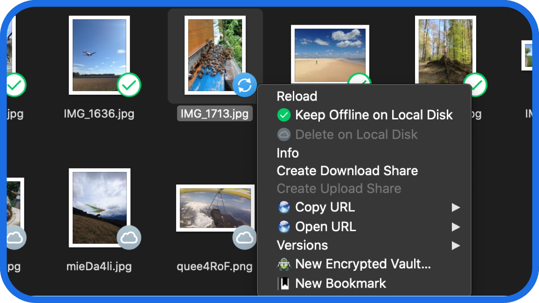Viewport: 539px width, 303px height.
Task: Click the cloud badge on quee4RoF.png
Action: click(x=245, y=237)
